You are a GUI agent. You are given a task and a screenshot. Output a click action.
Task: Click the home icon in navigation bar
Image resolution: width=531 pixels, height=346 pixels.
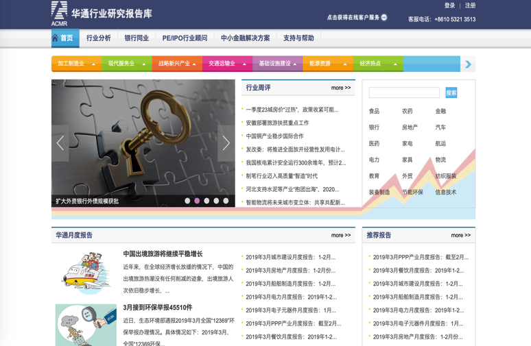pos(55,38)
